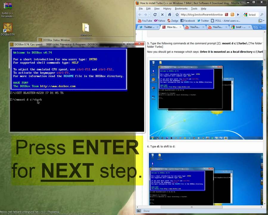Open the File menu
This screenshot has width=268, height=215.
[141, 9]
